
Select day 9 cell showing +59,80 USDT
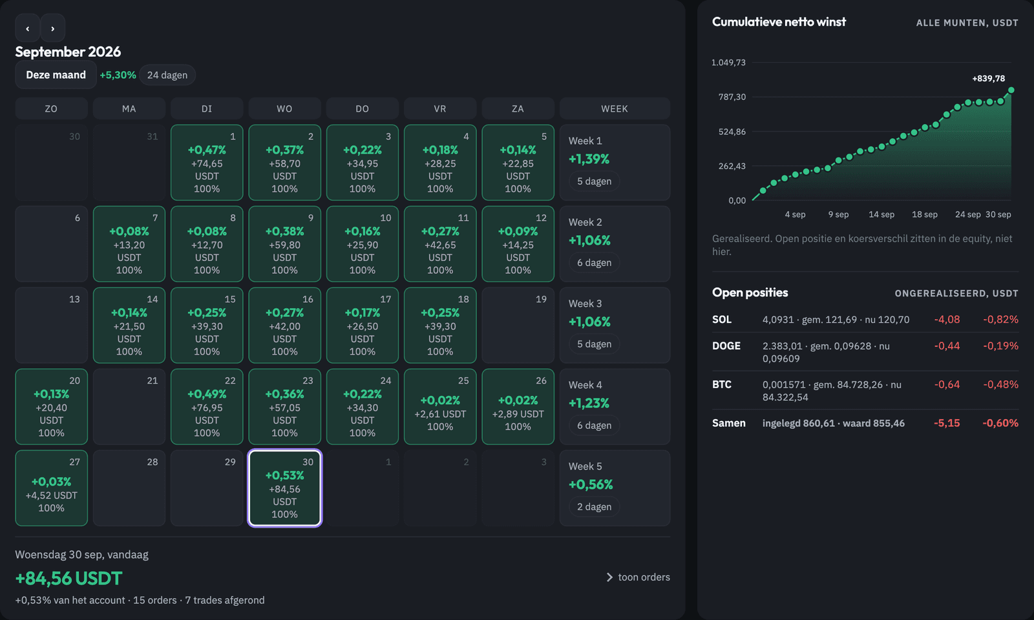[x=284, y=244]
